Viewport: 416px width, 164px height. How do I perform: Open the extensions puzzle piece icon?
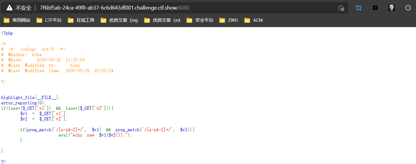coord(408,8)
